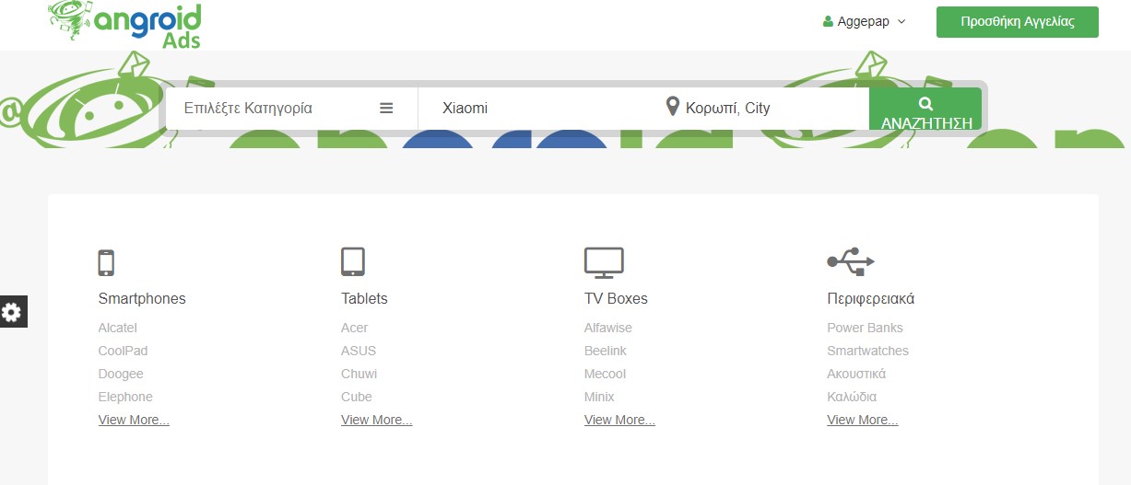This screenshot has height=485, width=1131.
Task: Click the location pin icon
Action: 673,107
